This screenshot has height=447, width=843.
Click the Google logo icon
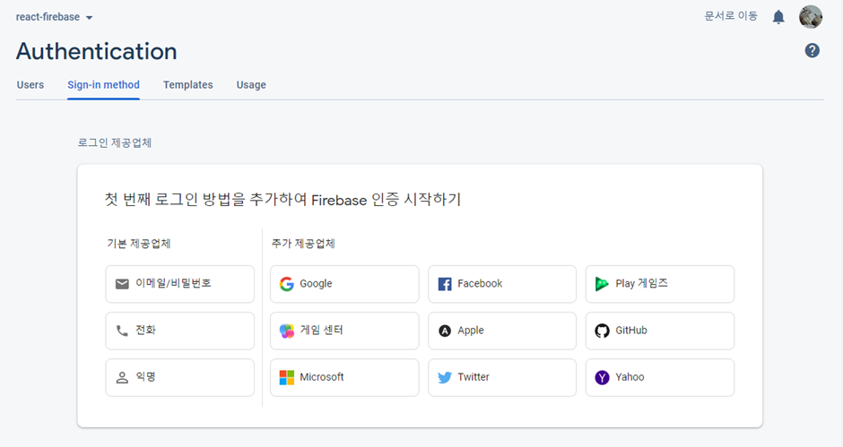[287, 284]
